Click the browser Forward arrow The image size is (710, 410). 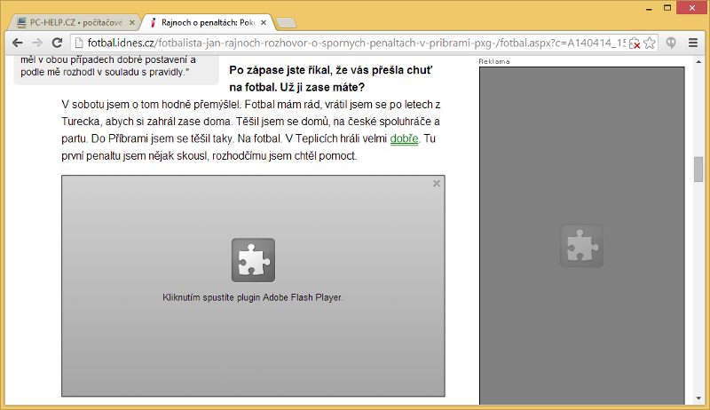tap(37, 42)
